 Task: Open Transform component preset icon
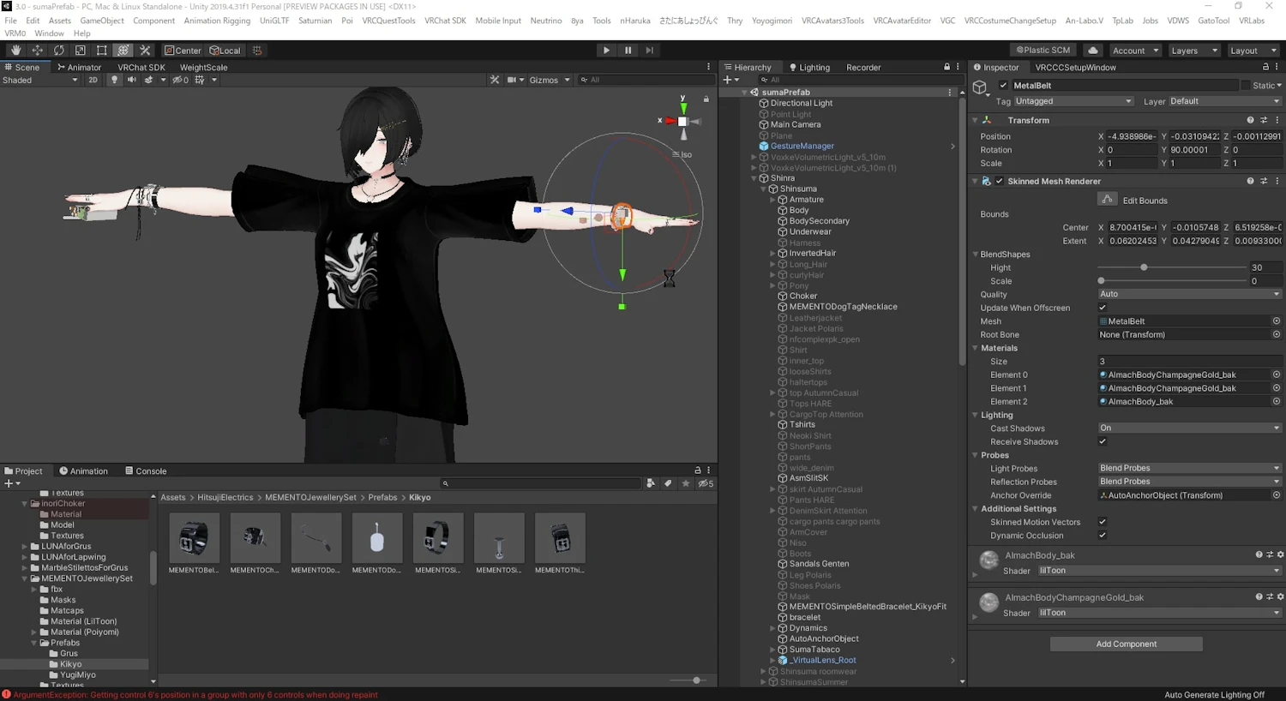(1264, 120)
